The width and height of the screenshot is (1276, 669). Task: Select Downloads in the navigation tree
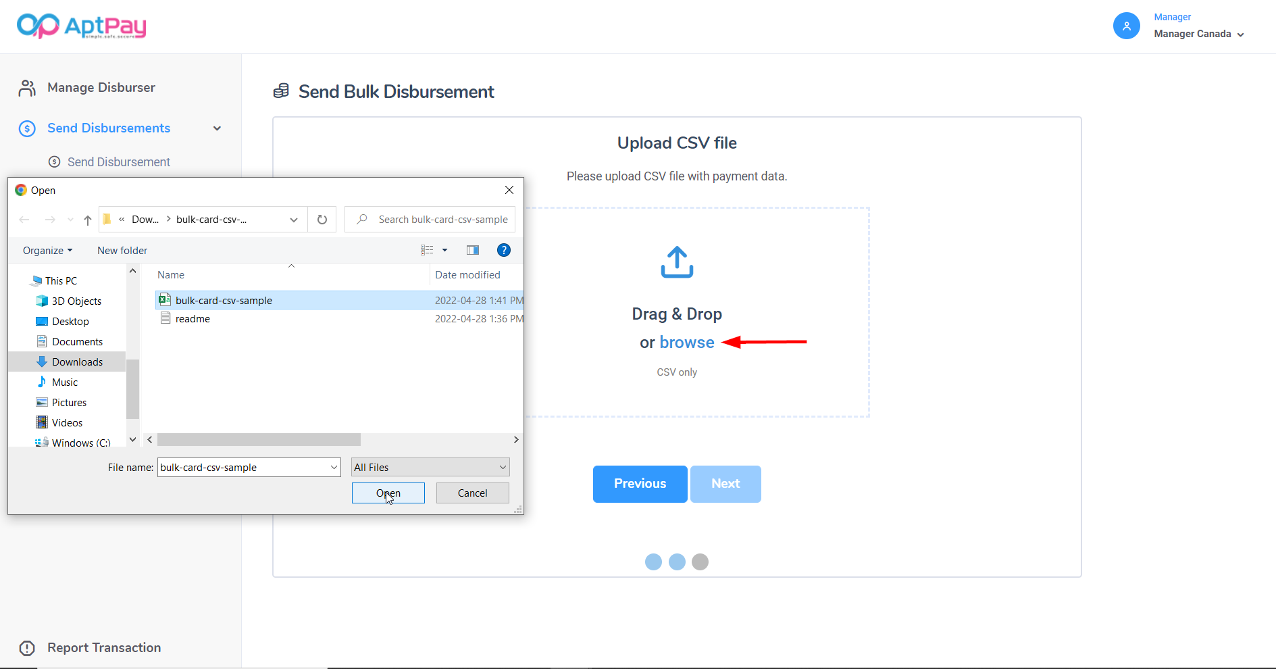click(77, 362)
